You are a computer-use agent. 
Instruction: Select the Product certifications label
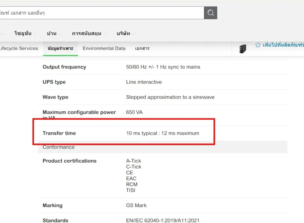pos(69,161)
